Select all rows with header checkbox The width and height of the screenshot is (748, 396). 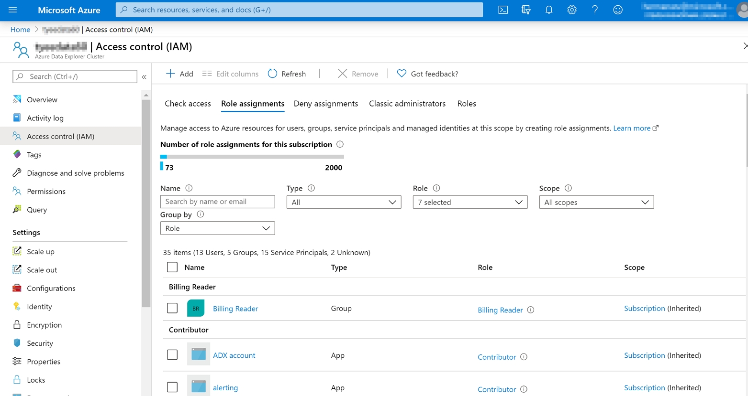point(172,267)
